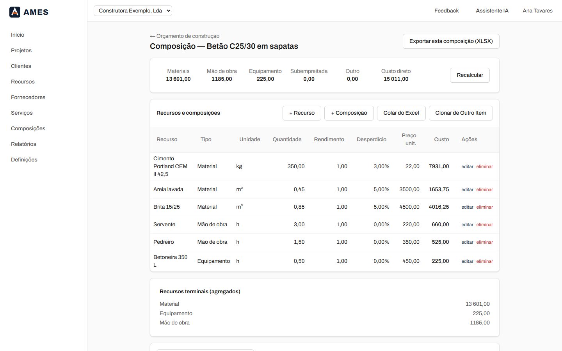Click the Areia lavada price 3500,00
562x351 pixels.
coord(409,189)
